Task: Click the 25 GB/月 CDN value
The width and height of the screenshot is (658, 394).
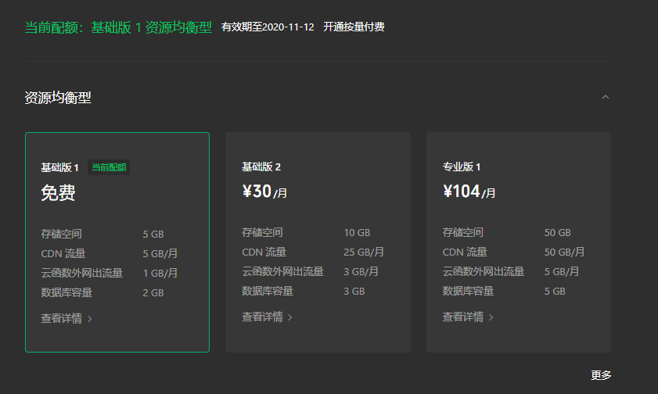Action: 364,252
